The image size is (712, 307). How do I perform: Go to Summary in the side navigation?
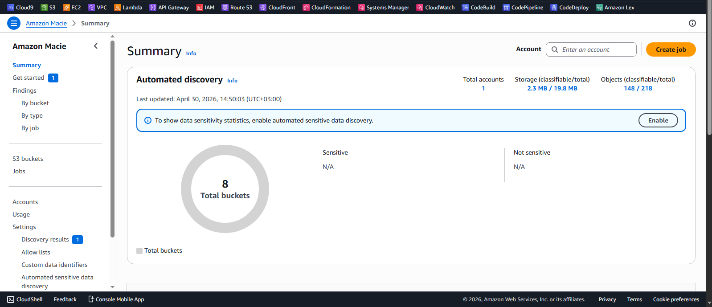27,65
